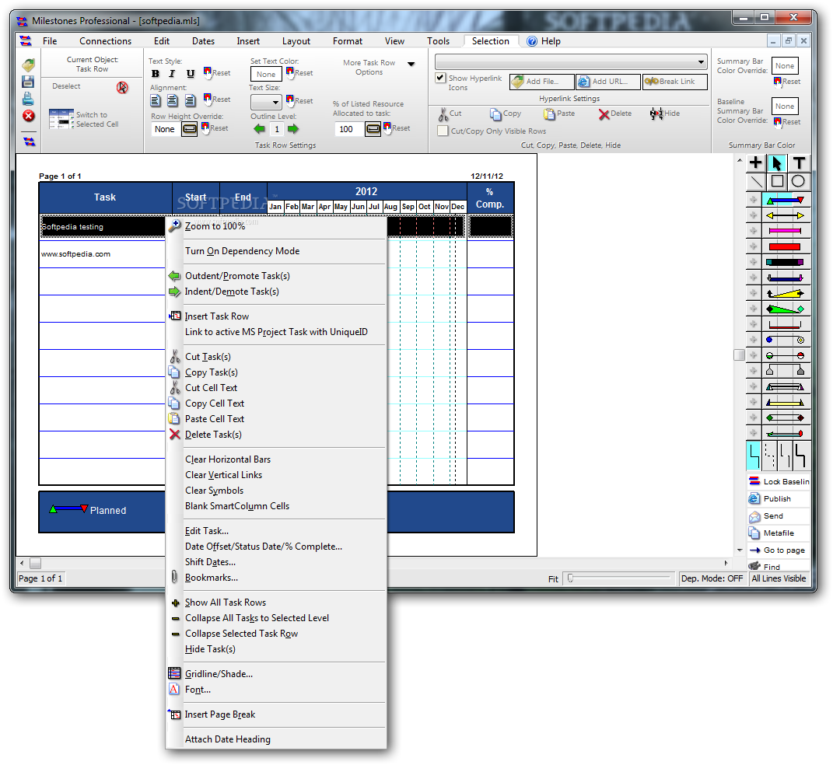Click the zoom slider in status bar

pos(571,578)
